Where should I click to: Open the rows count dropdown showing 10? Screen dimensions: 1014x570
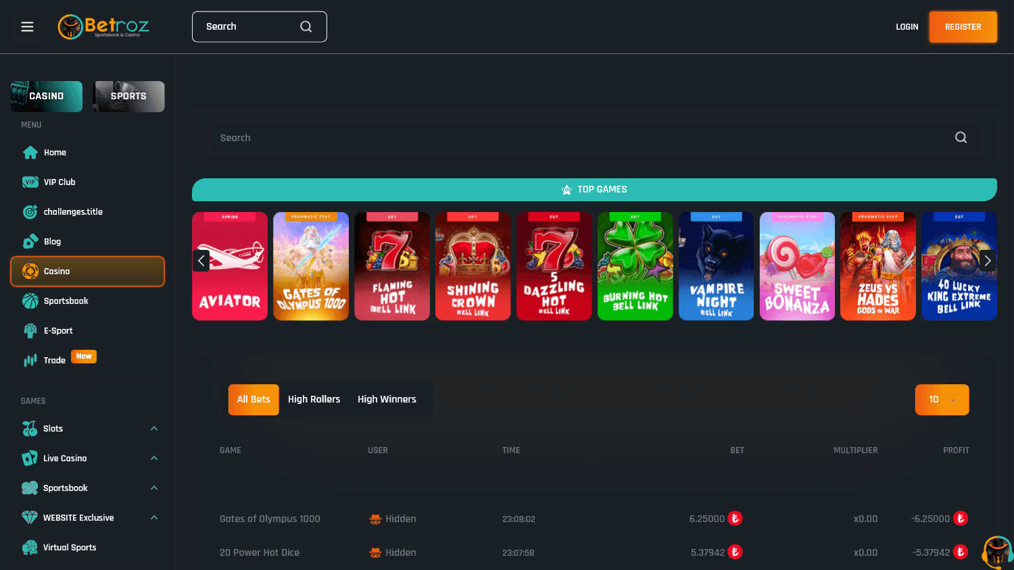(942, 400)
